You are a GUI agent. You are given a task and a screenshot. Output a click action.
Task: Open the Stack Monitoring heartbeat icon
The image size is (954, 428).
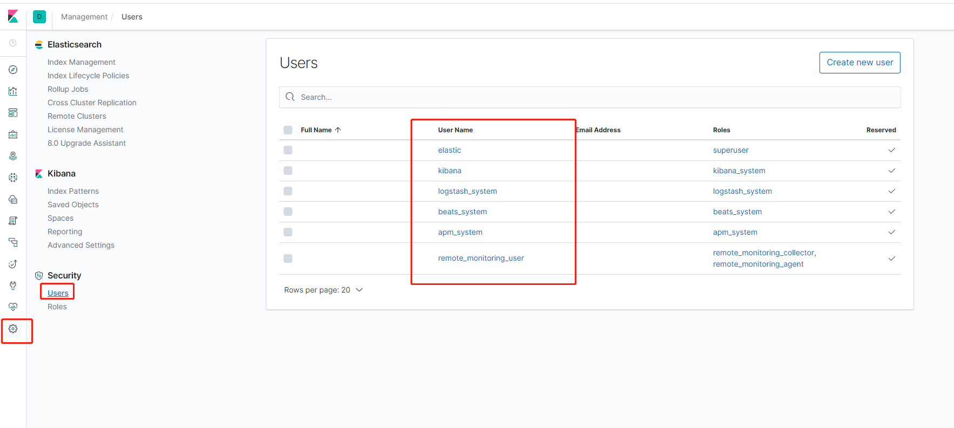tap(13, 307)
